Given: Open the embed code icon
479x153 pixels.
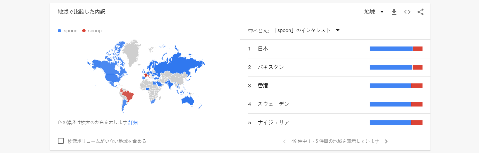Looking at the screenshot, I should 407,12.
